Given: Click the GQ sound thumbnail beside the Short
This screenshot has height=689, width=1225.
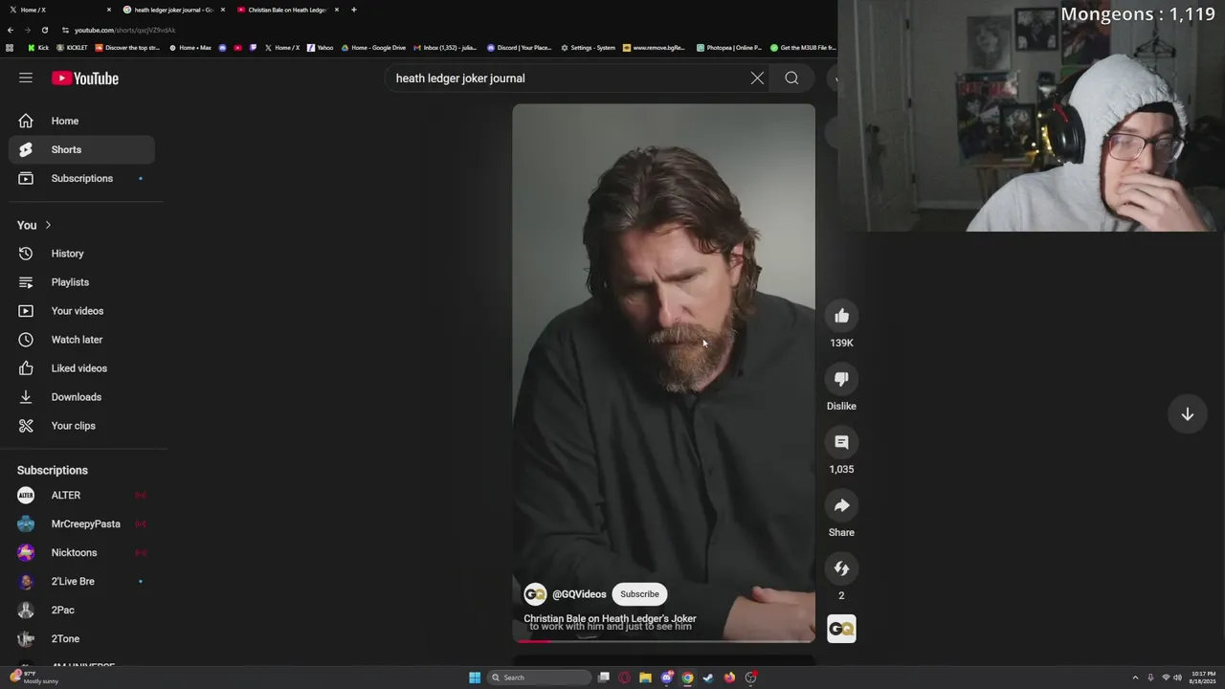Looking at the screenshot, I should pyautogui.click(x=841, y=629).
